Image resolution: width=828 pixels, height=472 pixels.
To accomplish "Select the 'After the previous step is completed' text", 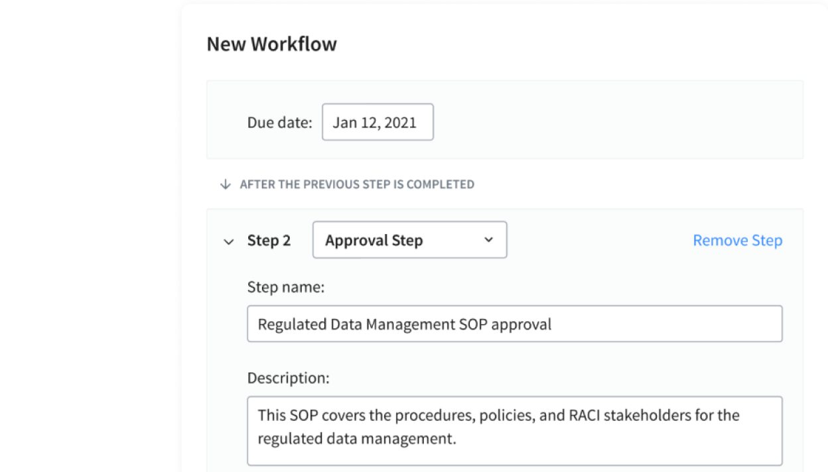I will [x=357, y=184].
